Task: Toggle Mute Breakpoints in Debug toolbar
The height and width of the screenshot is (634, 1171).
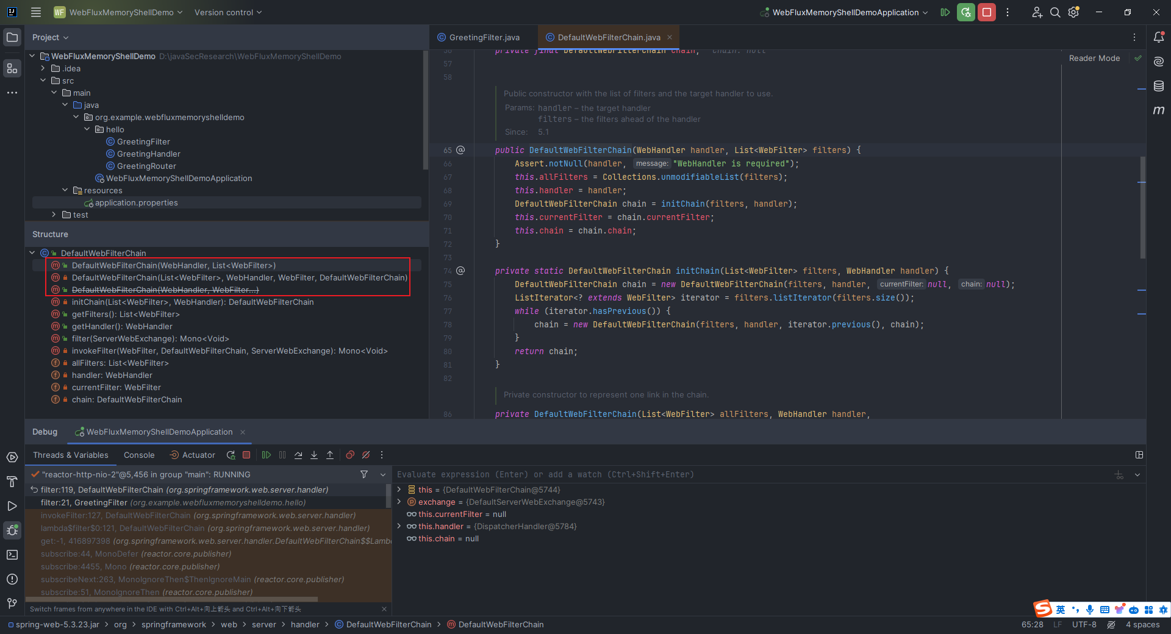Action: (x=366, y=455)
